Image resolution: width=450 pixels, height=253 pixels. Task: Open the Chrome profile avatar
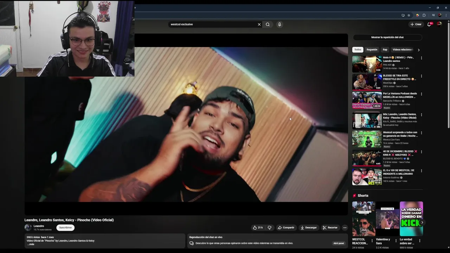[x=439, y=15]
